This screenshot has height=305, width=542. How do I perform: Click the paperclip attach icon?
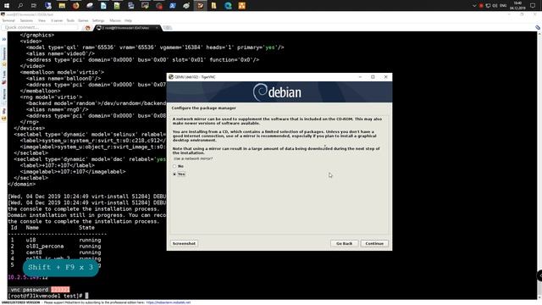click(538, 27)
